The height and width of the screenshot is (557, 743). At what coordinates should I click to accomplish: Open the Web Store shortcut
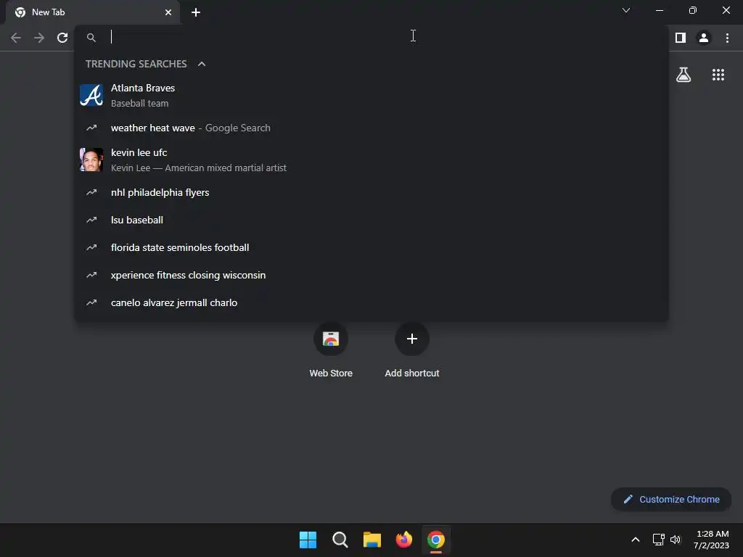coord(331,350)
